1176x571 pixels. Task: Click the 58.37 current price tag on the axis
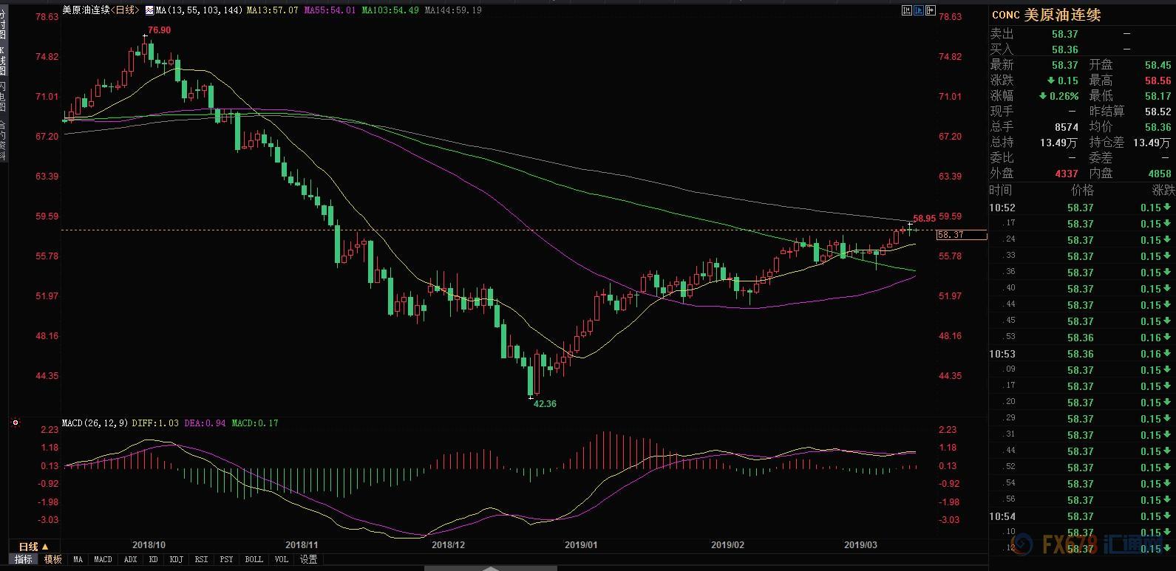tap(962, 235)
